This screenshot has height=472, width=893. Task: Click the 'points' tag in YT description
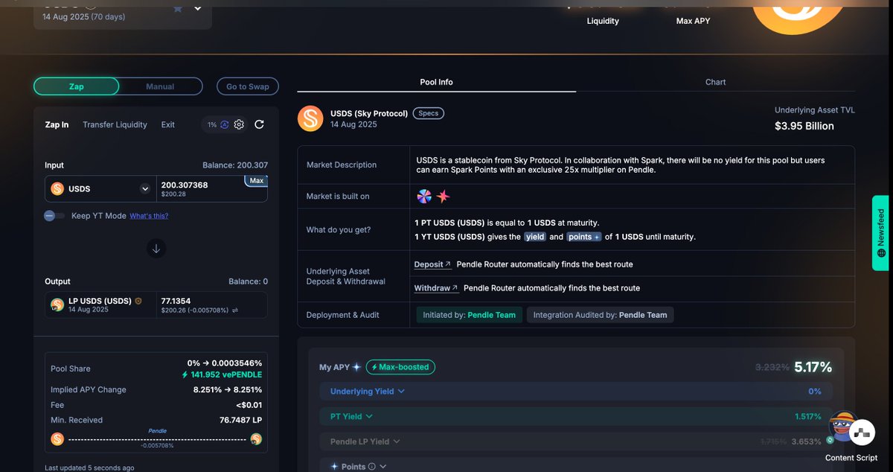pyautogui.click(x=584, y=237)
